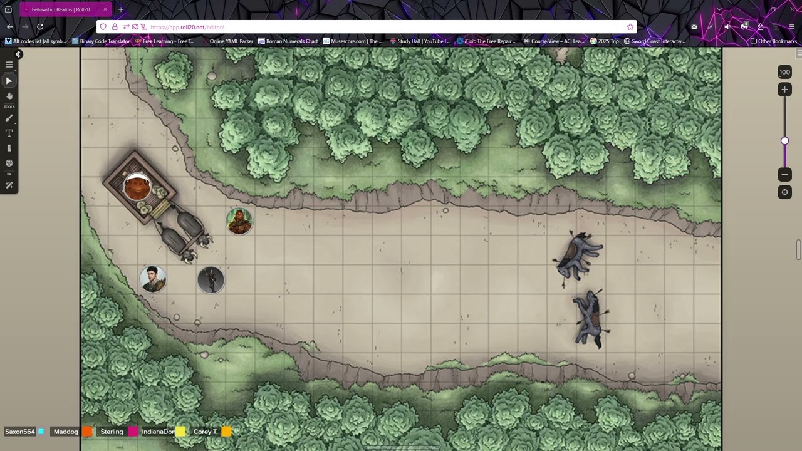Select the lower dead horse on the road

coord(590,318)
